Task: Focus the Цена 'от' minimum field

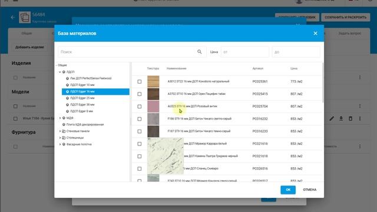Action: (245, 52)
